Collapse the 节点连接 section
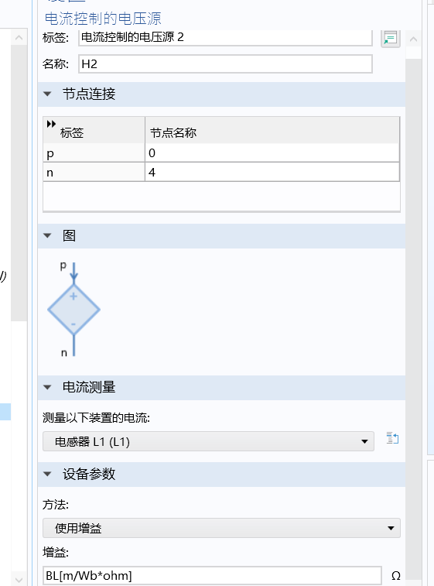434x586 pixels. point(47,94)
